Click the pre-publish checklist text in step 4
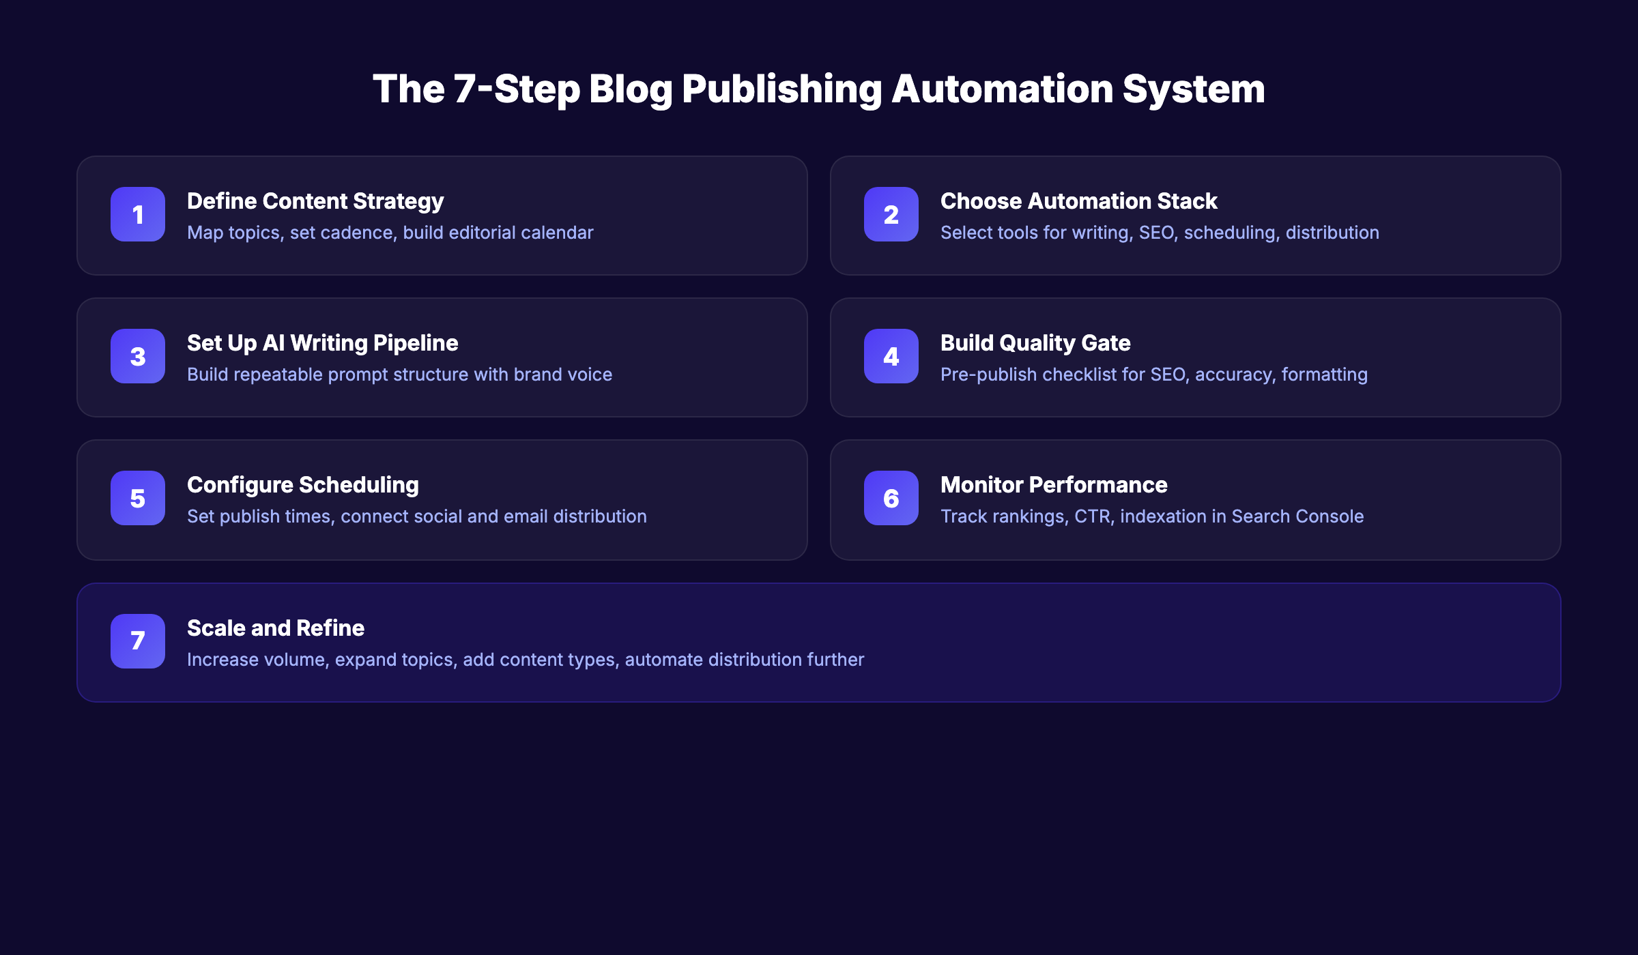 coord(1153,374)
